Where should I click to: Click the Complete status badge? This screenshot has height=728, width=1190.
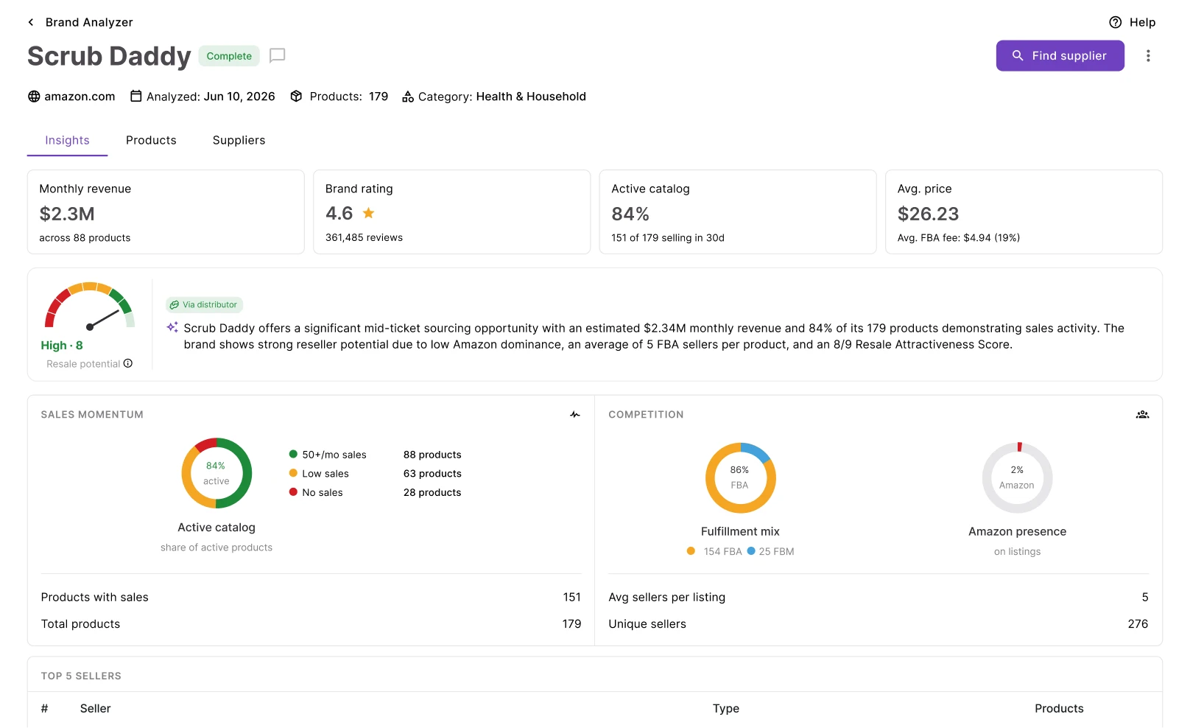pos(229,56)
